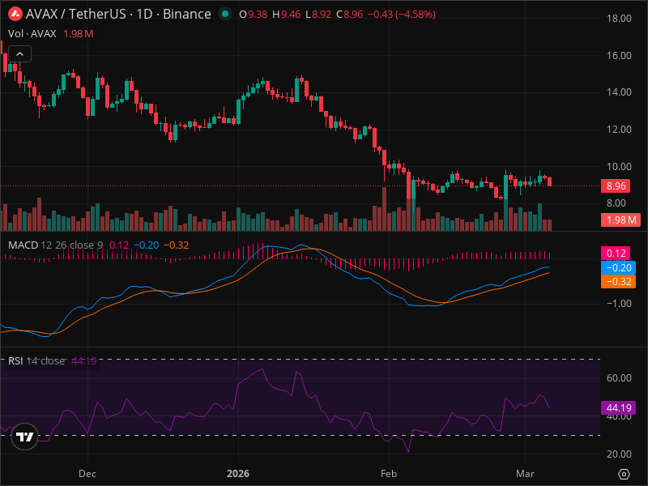The width and height of the screenshot is (648, 486).
Task: Click the 16.00 price scale label
Action: (619, 55)
